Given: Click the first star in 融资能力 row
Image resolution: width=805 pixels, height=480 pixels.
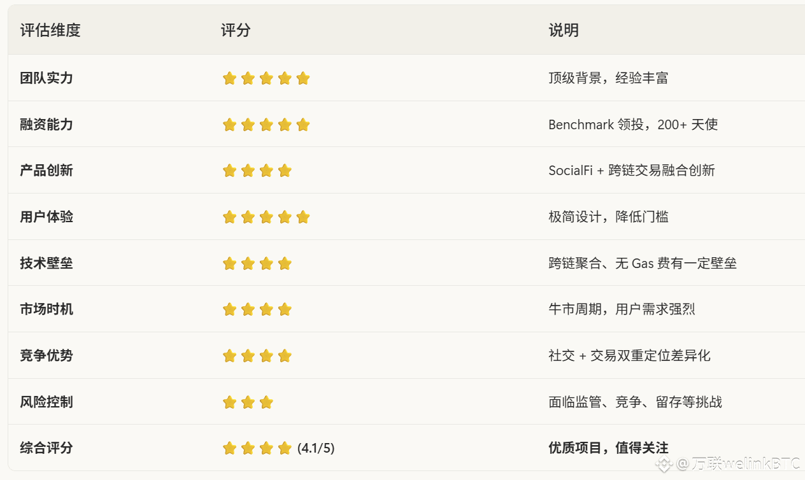Looking at the screenshot, I should pos(230,125).
